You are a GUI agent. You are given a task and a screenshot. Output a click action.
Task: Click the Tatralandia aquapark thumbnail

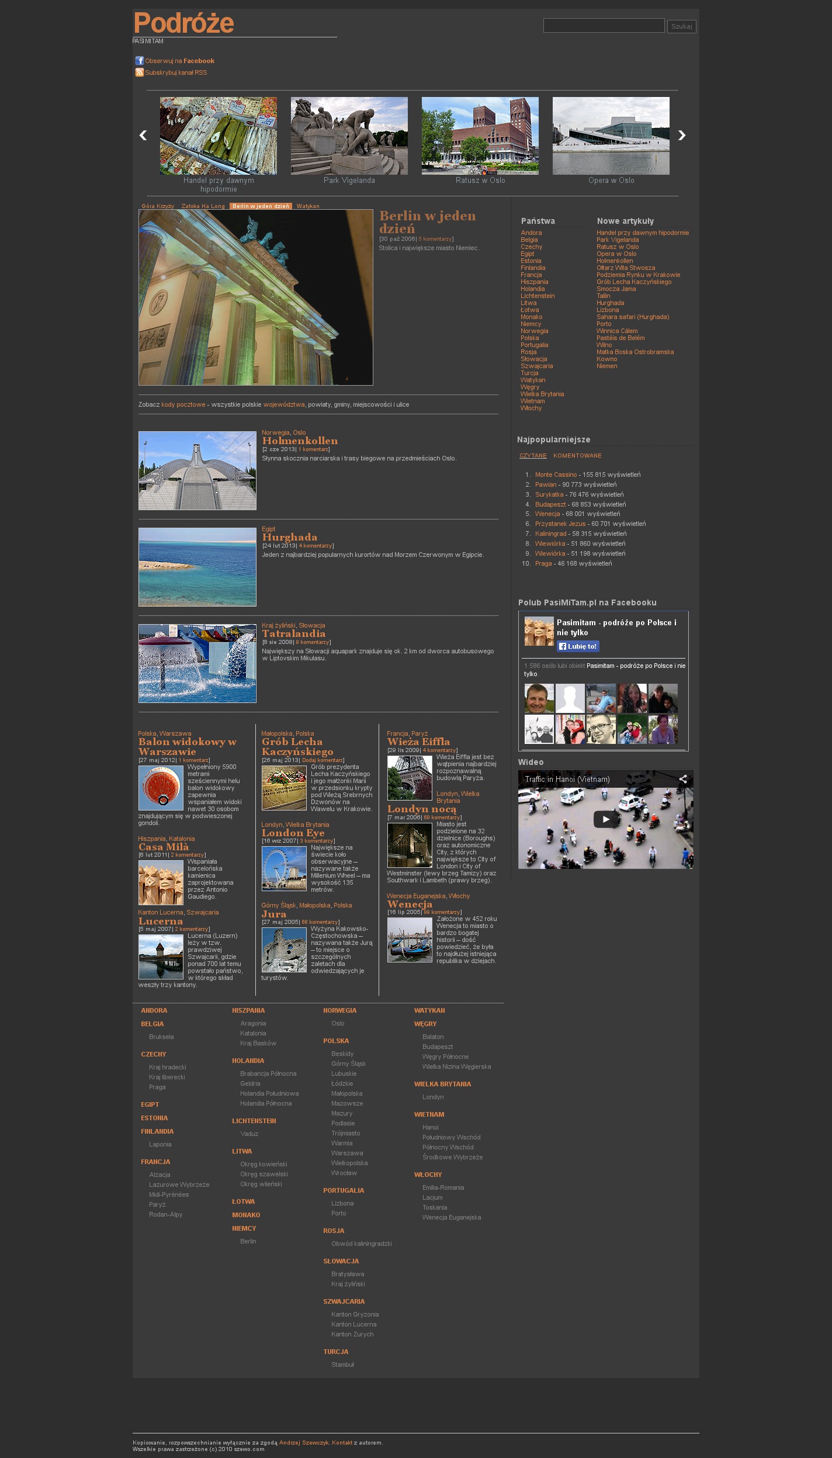pyautogui.click(x=197, y=663)
